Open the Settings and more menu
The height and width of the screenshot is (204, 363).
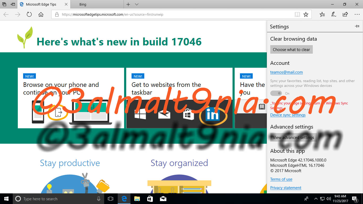tap(357, 15)
